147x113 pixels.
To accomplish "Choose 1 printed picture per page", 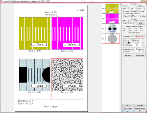I will 123,29.
